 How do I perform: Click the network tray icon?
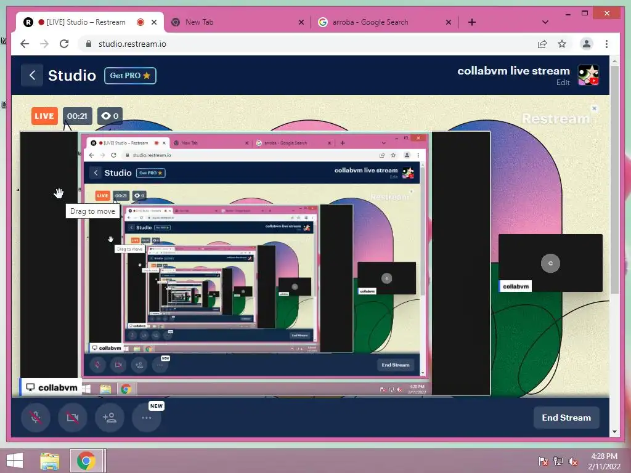(x=558, y=461)
